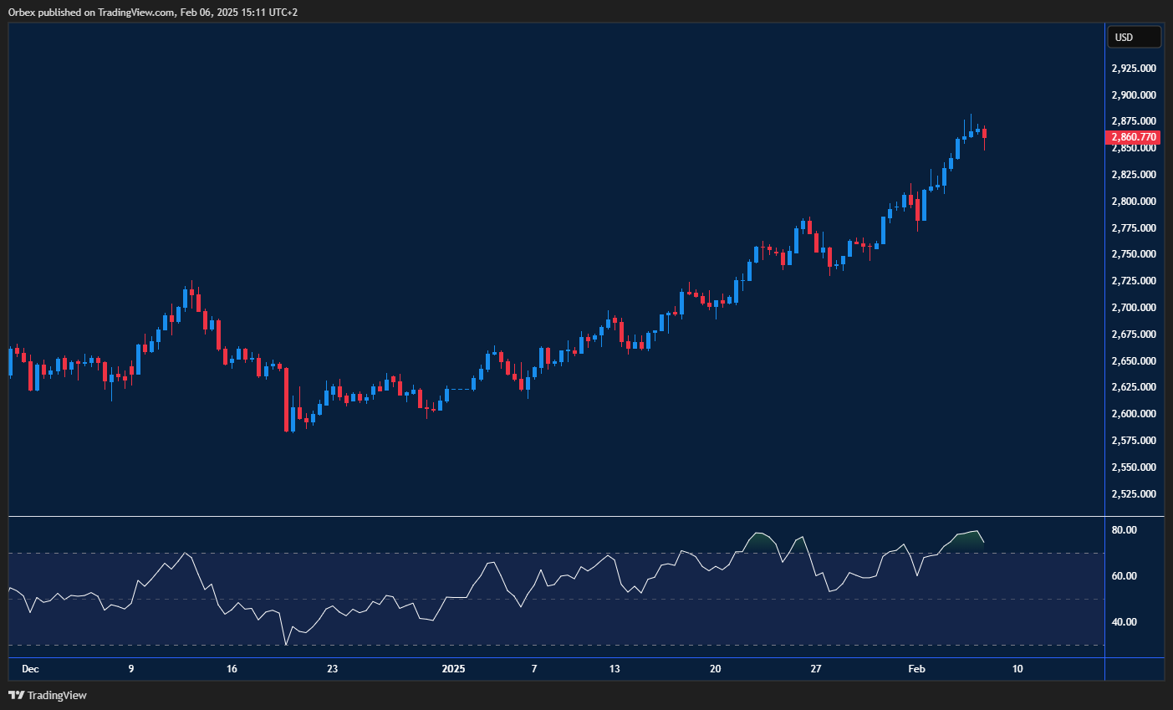
Task: Click the latest shaded overbought RSI peak
Action: point(970,539)
